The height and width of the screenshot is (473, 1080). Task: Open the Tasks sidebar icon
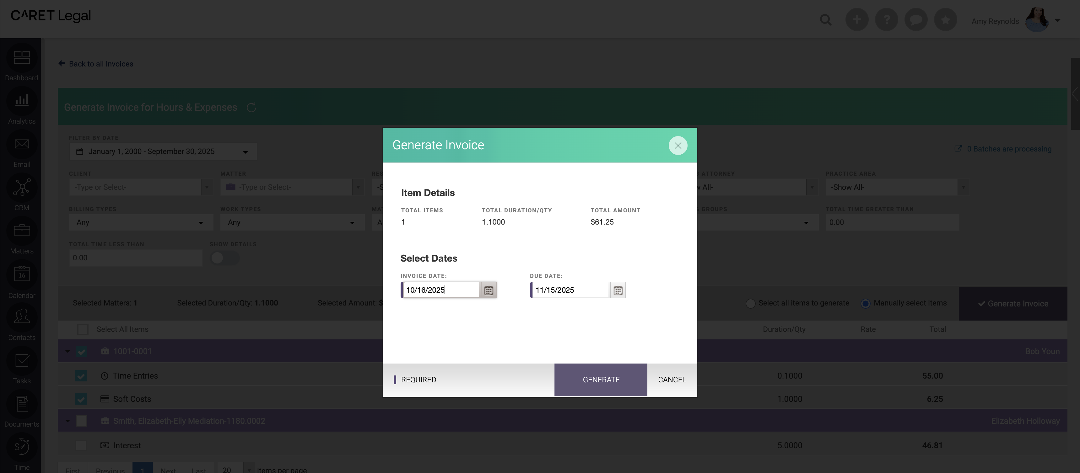point(21,361)
